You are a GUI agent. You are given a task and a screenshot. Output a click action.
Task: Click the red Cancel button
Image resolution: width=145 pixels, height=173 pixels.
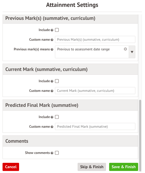(x=11, y=167)
